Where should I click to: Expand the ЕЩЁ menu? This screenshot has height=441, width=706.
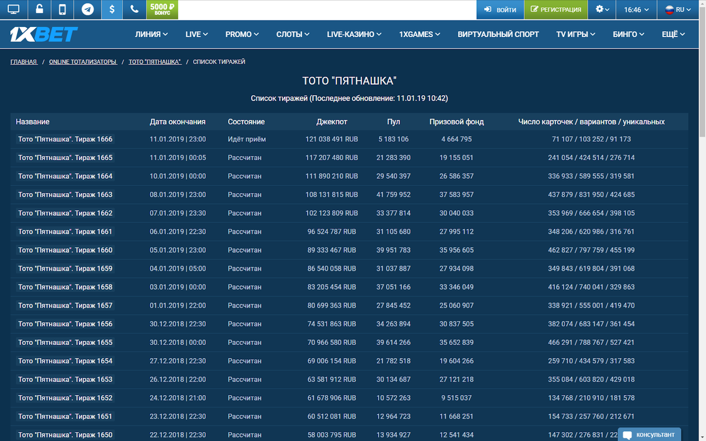point(673,34)
